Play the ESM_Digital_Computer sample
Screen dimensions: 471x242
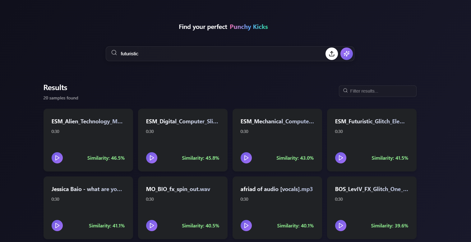pyautogui.click(x=152, y=158)
